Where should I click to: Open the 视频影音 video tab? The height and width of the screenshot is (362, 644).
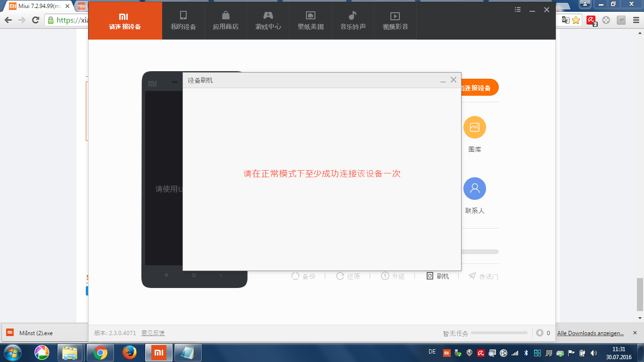(x=396, y=21)
